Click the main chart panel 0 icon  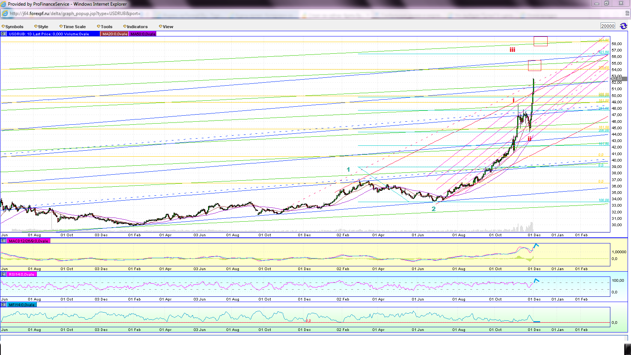point(3,34)
